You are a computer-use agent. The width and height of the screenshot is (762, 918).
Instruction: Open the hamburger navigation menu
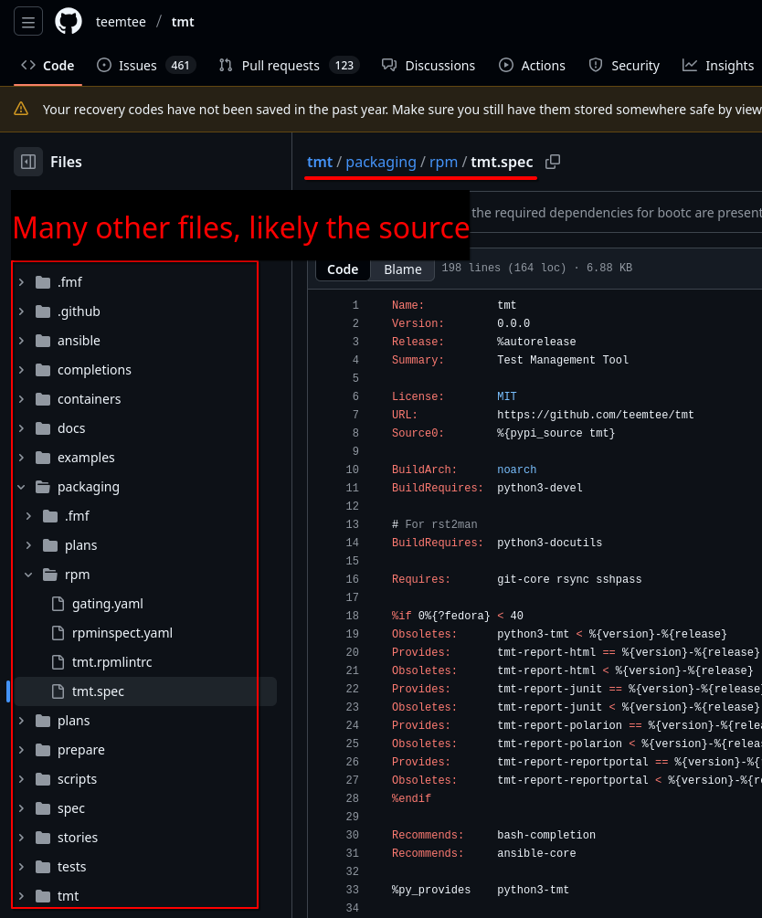click(28, 22)
